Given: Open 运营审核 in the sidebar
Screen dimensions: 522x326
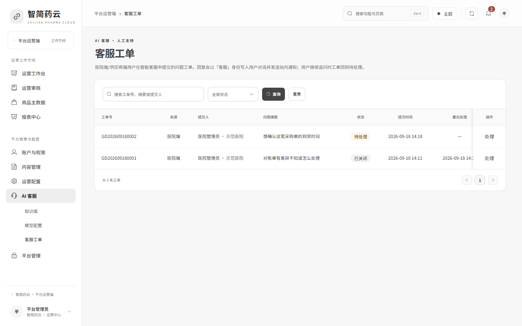Looking at the screenshot, I should (x=41, y=88).
